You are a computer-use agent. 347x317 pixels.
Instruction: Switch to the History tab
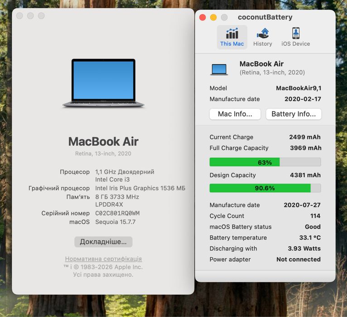[x=262, y=37]
